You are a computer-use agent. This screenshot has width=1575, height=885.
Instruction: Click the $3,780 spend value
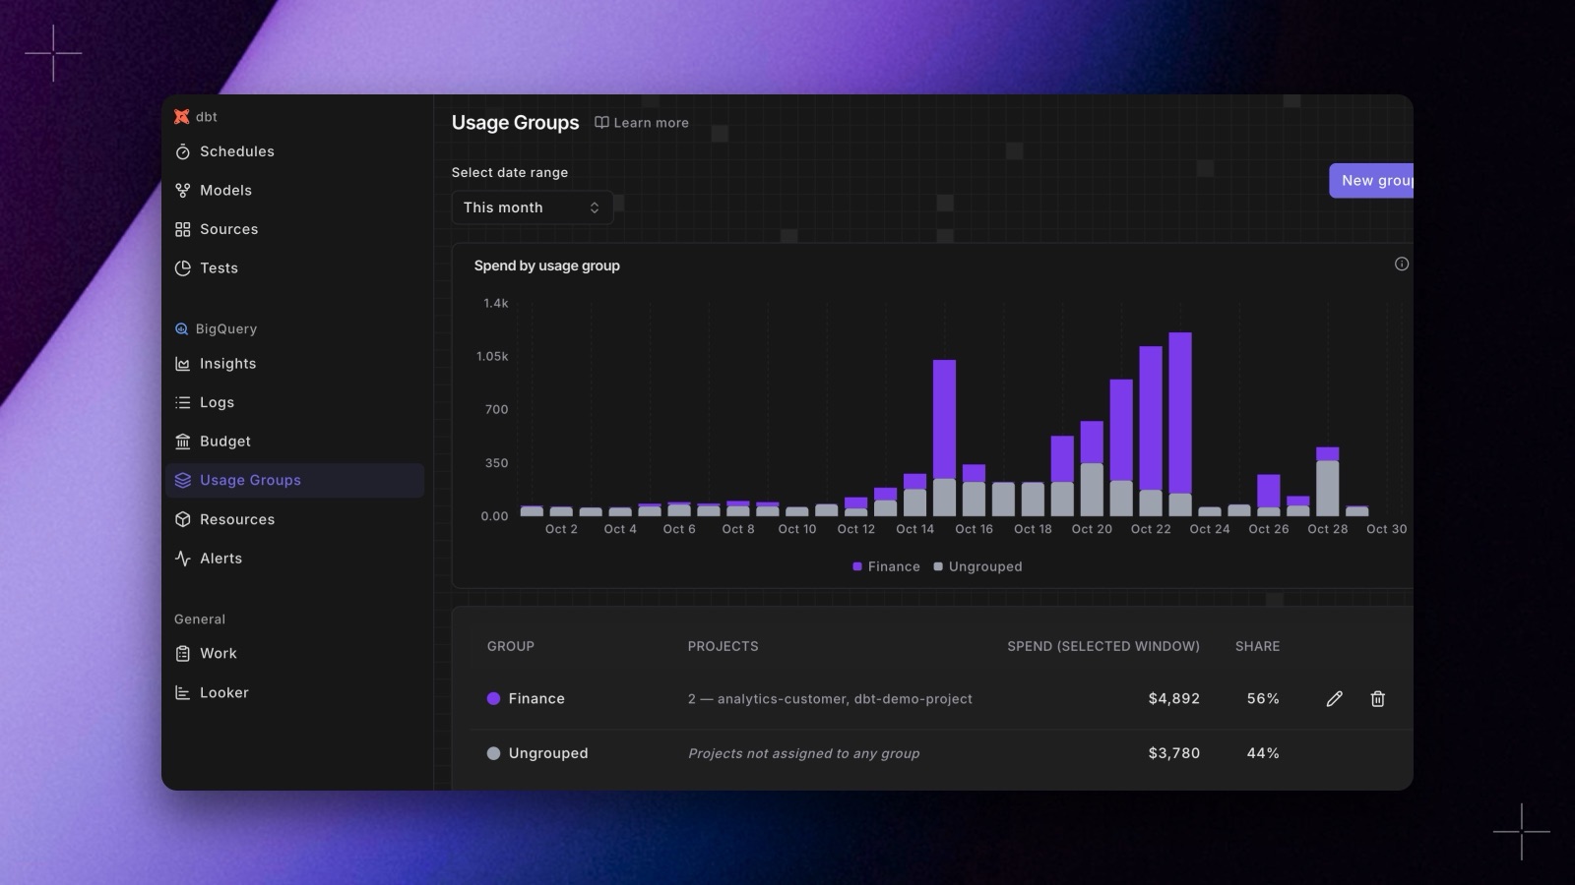pos(1173,753)
